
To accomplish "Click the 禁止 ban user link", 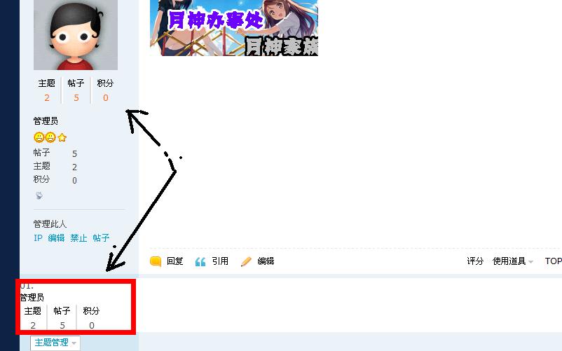I will pos(78,238).
